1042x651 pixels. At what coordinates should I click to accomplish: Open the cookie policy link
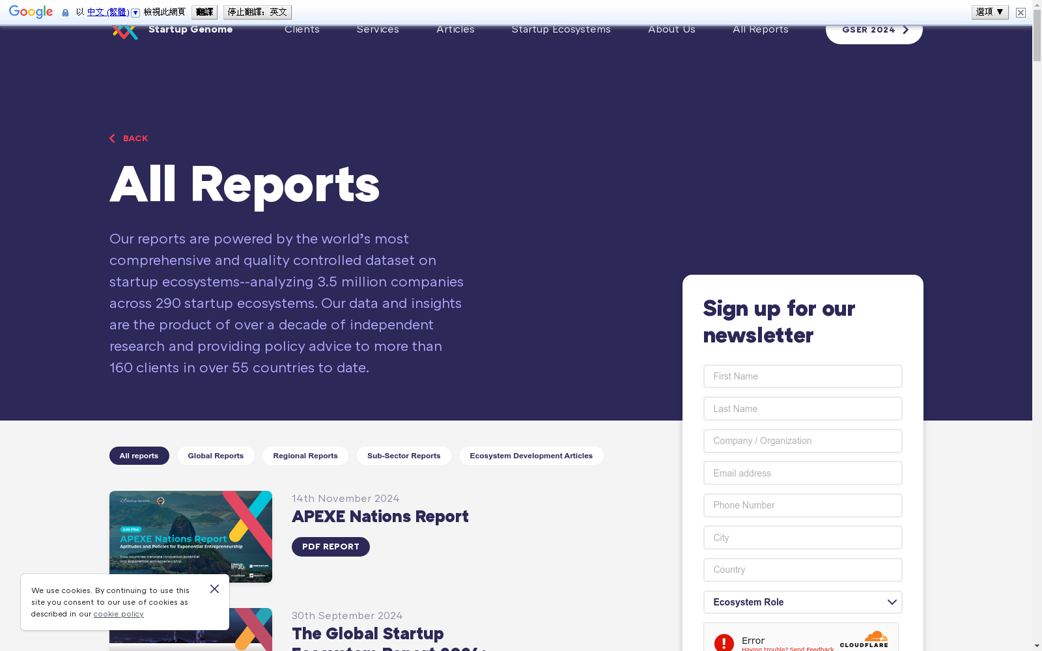119,614
